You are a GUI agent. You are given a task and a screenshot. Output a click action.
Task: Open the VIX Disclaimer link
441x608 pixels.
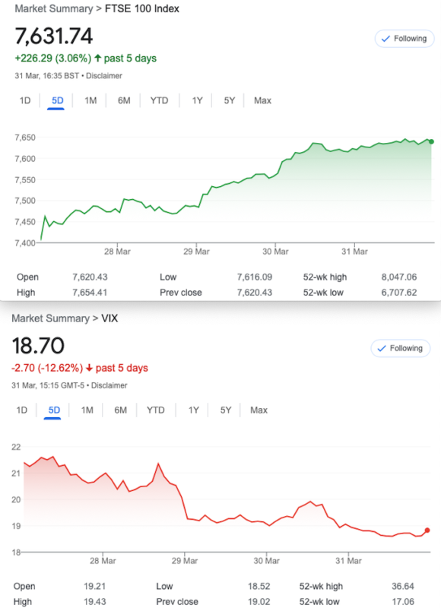tap(109, 385)
